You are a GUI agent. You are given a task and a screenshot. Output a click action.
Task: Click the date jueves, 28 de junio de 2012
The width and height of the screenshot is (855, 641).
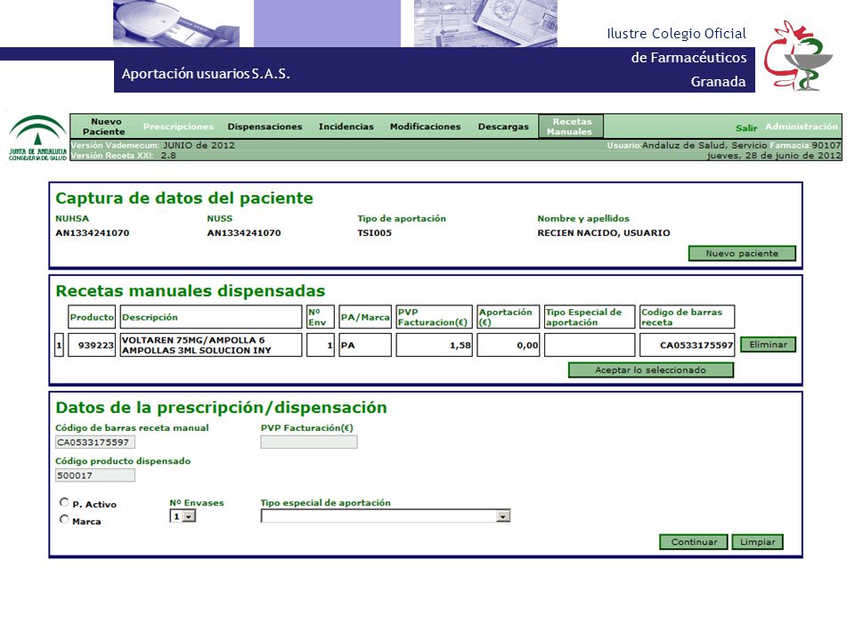[x=774, y=155]
